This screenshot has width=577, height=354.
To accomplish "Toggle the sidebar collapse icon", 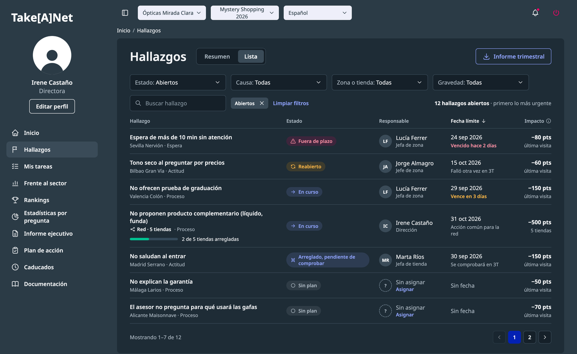I will click(125, 13).
